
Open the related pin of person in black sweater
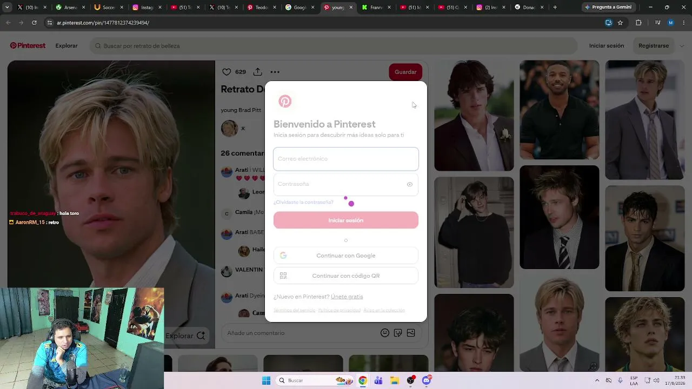(x=474, y=232)
